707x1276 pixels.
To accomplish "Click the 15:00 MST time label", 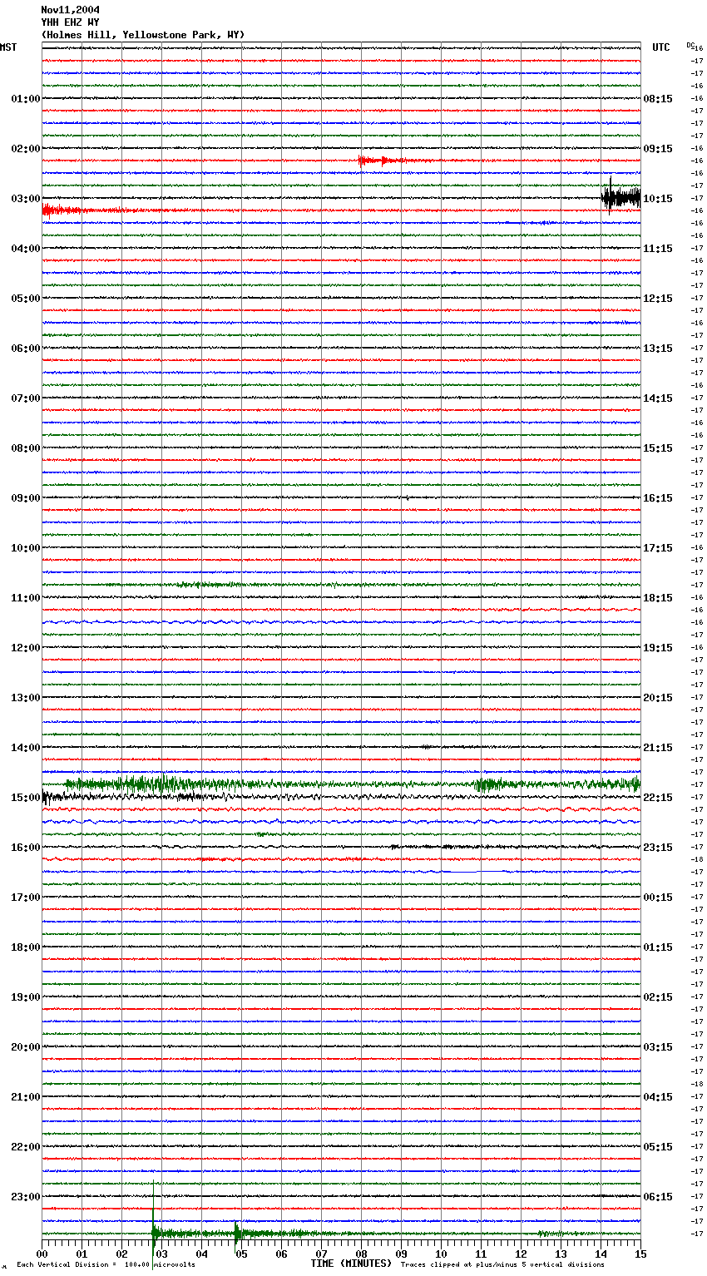I will pos(26,798).
